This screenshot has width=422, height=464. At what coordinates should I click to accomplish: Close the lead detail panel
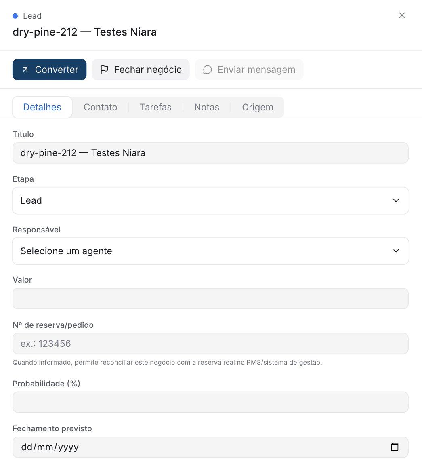[401, 15]
